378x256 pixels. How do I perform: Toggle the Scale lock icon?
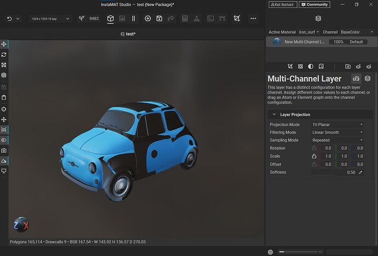[x=314, y=156]
